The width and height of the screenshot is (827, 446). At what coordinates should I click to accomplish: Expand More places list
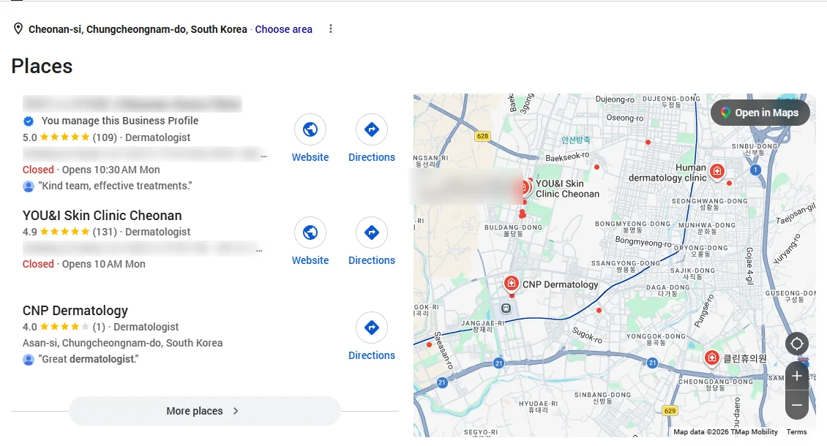pyautogui.click(x=205, y=411)
